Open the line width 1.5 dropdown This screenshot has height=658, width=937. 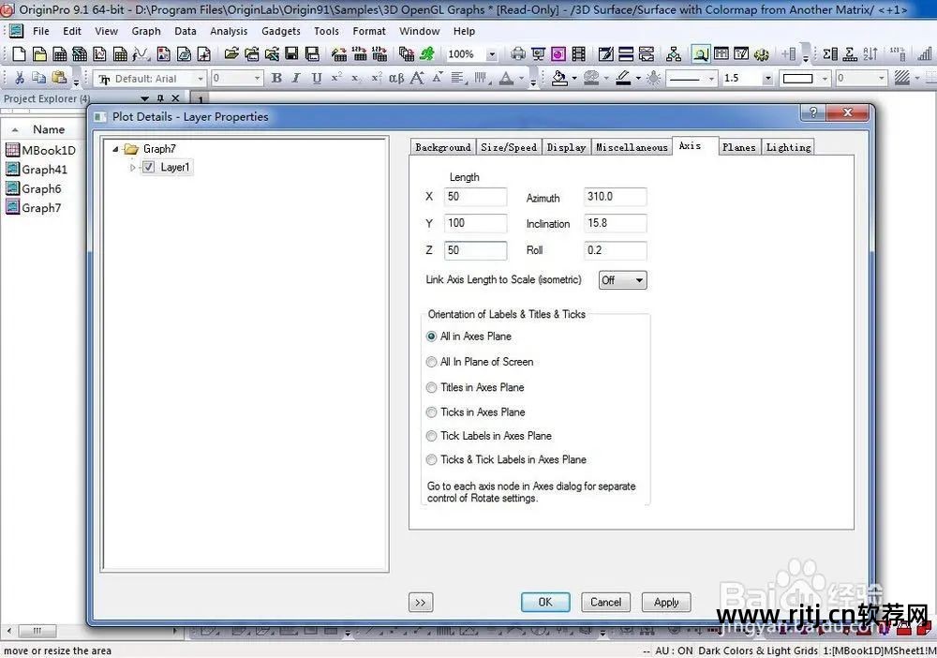point(768,79)
